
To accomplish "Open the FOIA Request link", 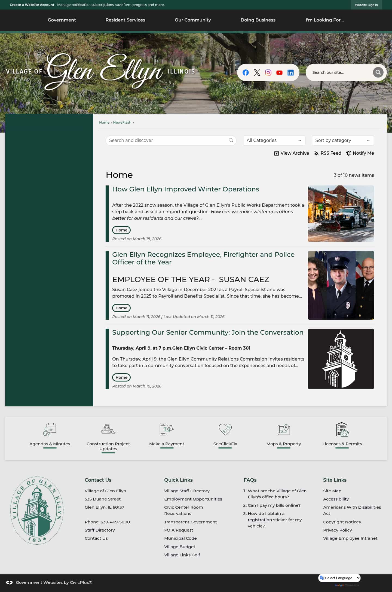I will tap(179, 530).
